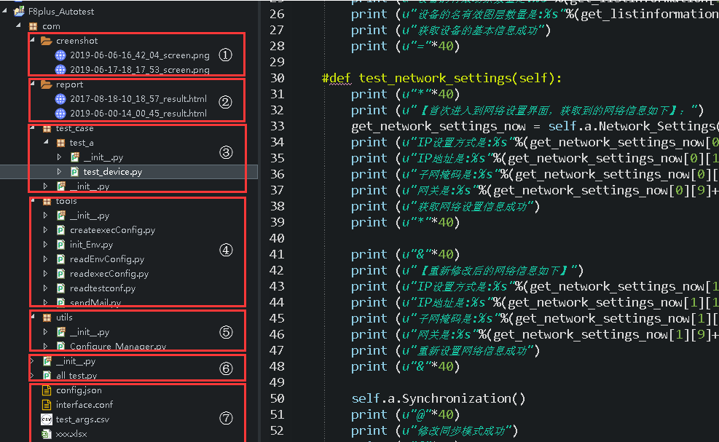
Task: Select the xxx.xlsx file name
Action: pyautogui.click(x=71, y=434)
